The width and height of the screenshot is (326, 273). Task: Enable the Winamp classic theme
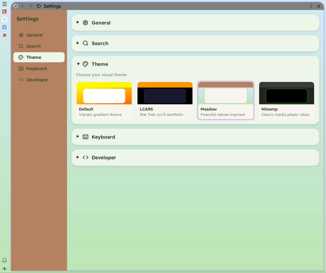286,100
